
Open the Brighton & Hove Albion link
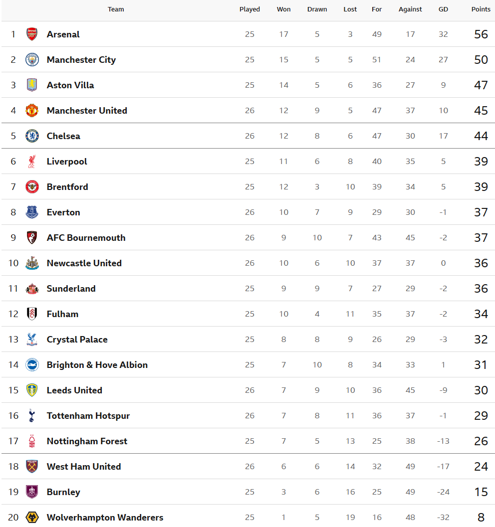click(x=97, y=365)
